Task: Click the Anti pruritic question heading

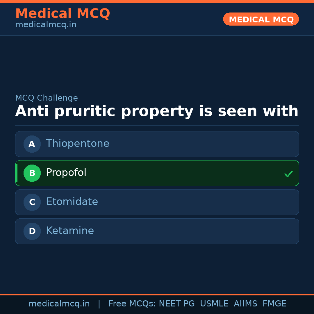Action: 157,111
